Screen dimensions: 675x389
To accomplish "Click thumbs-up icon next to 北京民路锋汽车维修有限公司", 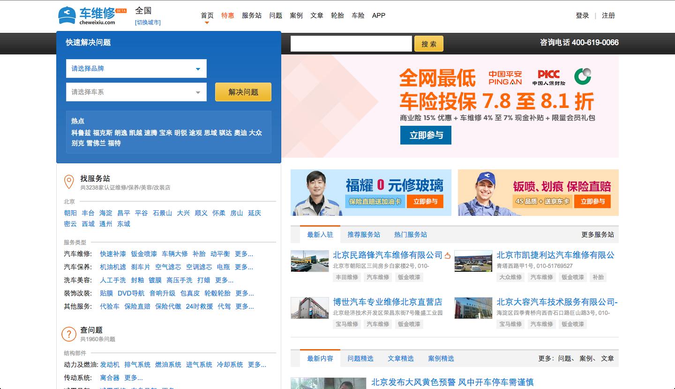I will click(x=447, y=256).
